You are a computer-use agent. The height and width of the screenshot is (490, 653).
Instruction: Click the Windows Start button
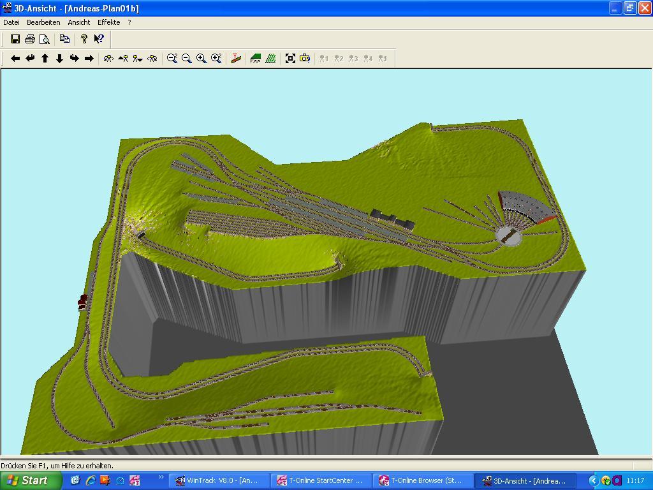(31, 480)
